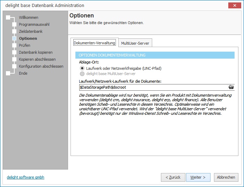This screenshot has height=187, width=244.
Task: Select Laufwerk oder Netzwerkfreigabe radio option
Action: (x=82, y=68)
